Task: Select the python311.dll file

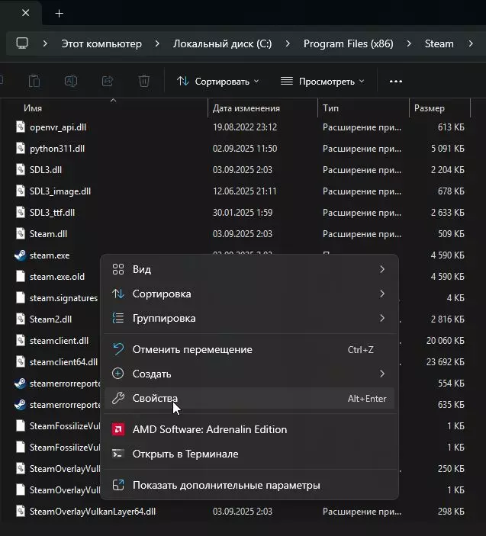Action: click(57, 149)
